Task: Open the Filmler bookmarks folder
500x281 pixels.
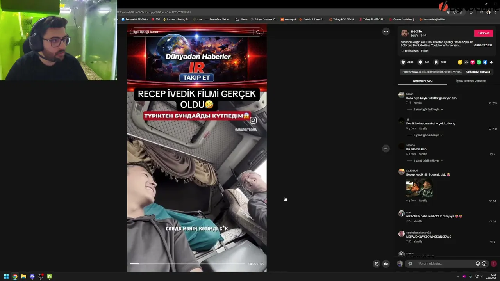Action: click(242, 19)
